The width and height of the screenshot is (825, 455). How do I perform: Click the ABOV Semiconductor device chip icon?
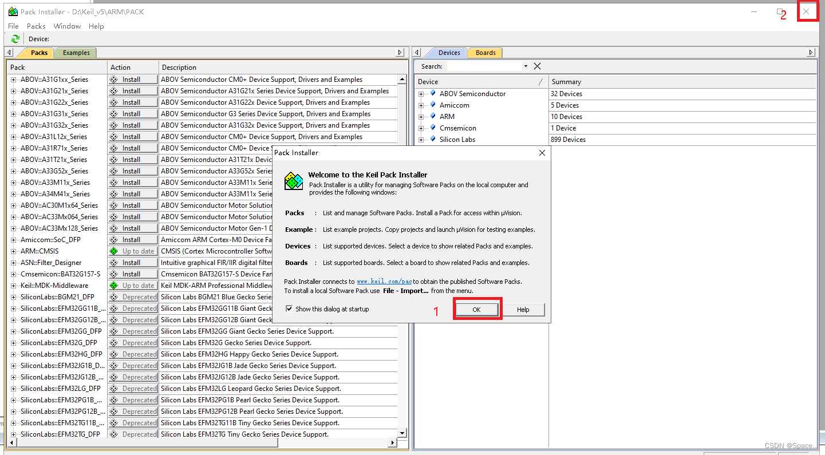pyautogui.click(x=433, y=93)
